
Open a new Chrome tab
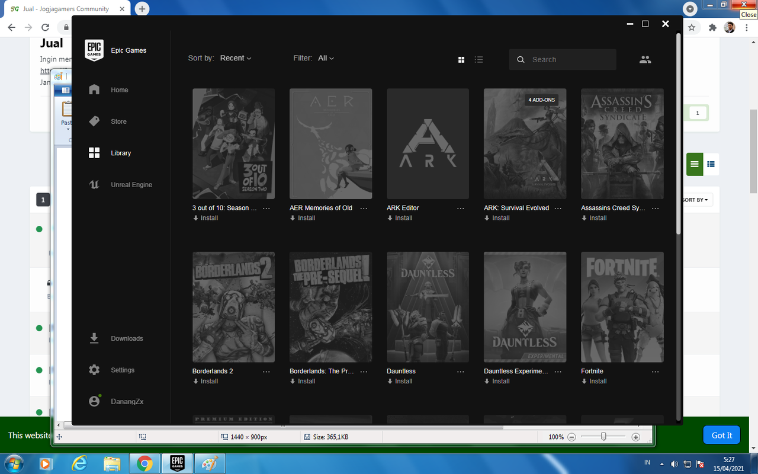(142, 9)
